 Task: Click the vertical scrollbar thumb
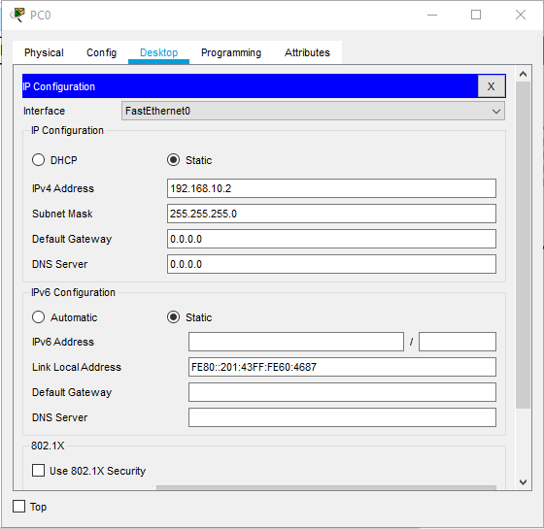(523, 245)
